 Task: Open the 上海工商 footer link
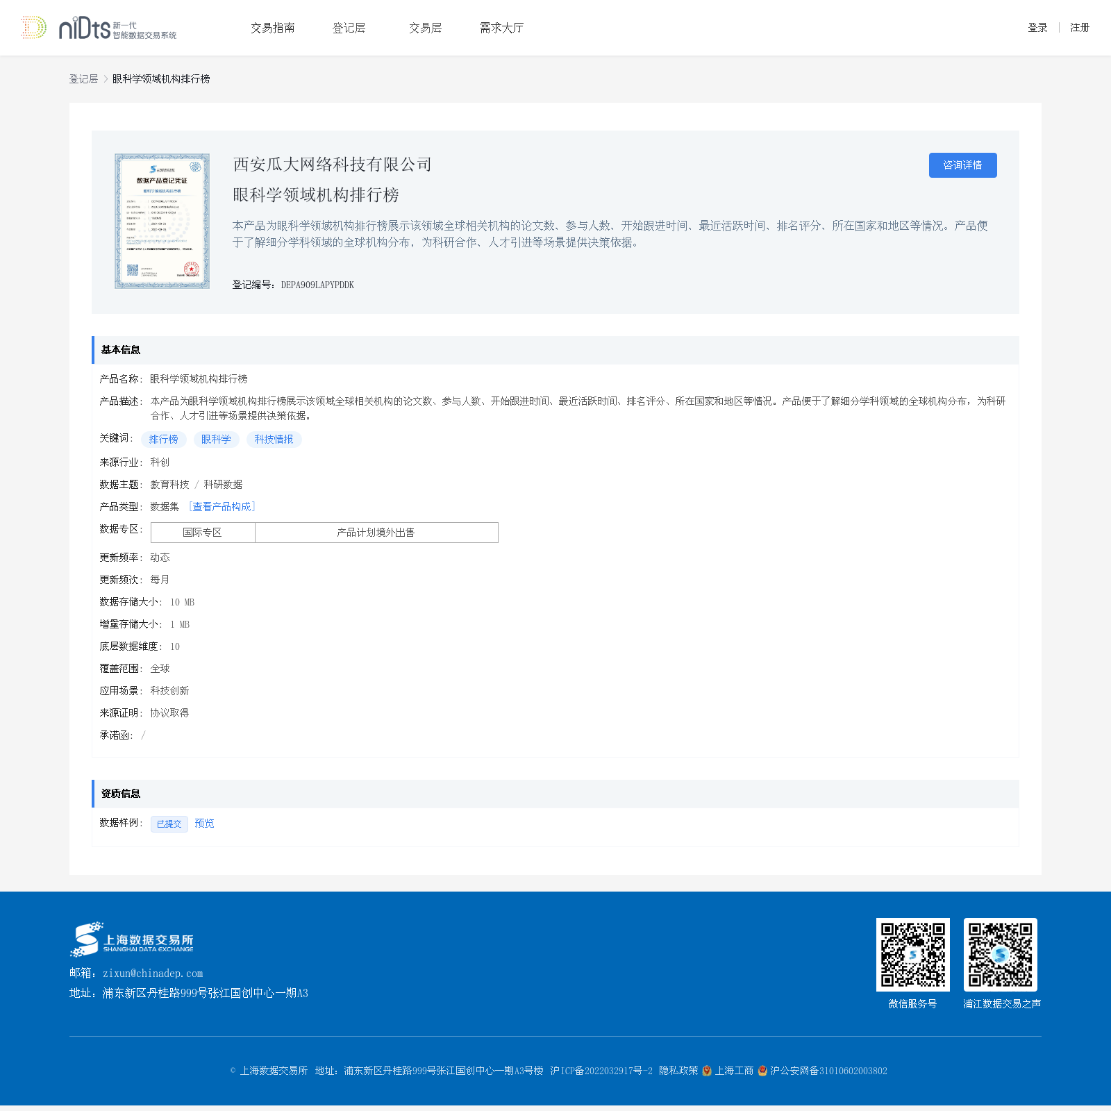(735, 1071)
